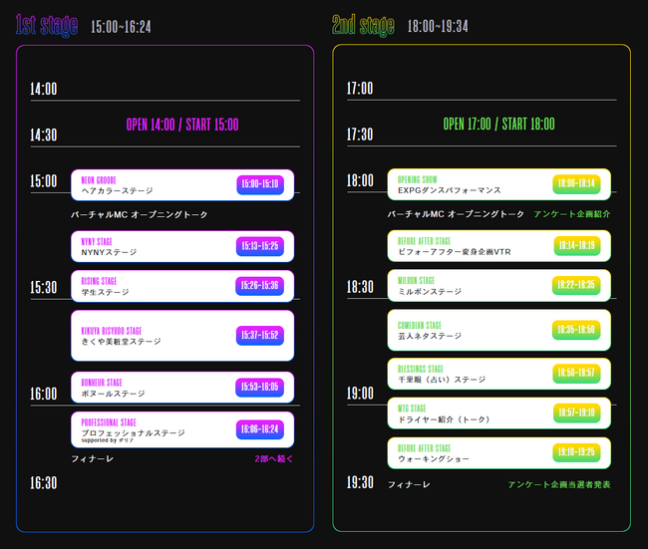Select the MTG STAGE dryer talk card
The image size is (648, 549).
pos(498,413)
